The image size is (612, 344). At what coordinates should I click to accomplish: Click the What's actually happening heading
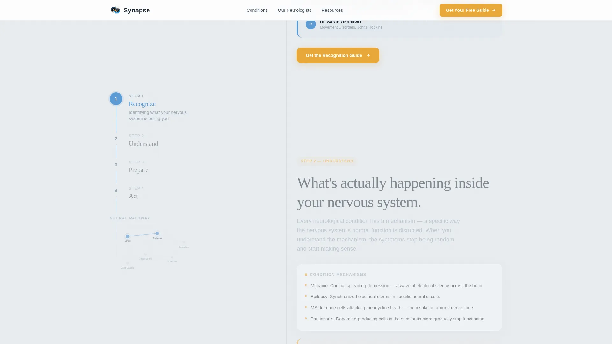[393, 192]
